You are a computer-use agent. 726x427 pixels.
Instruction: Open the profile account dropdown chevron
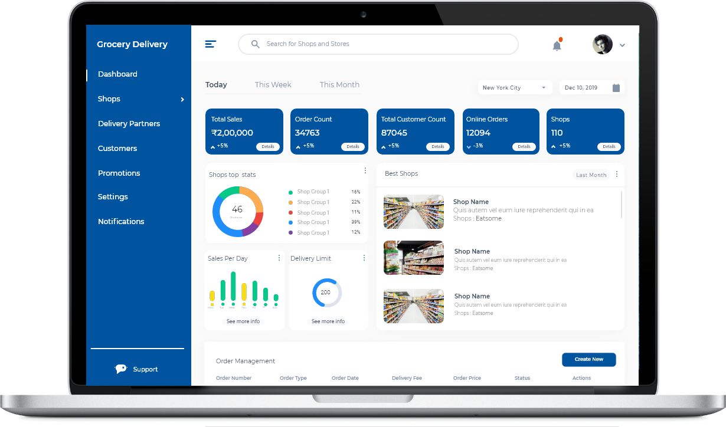point(622,45)
